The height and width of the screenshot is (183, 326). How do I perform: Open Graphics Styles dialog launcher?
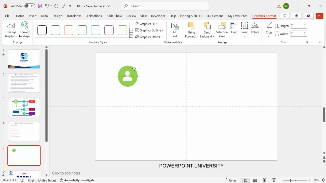click(x=165, y=42)
